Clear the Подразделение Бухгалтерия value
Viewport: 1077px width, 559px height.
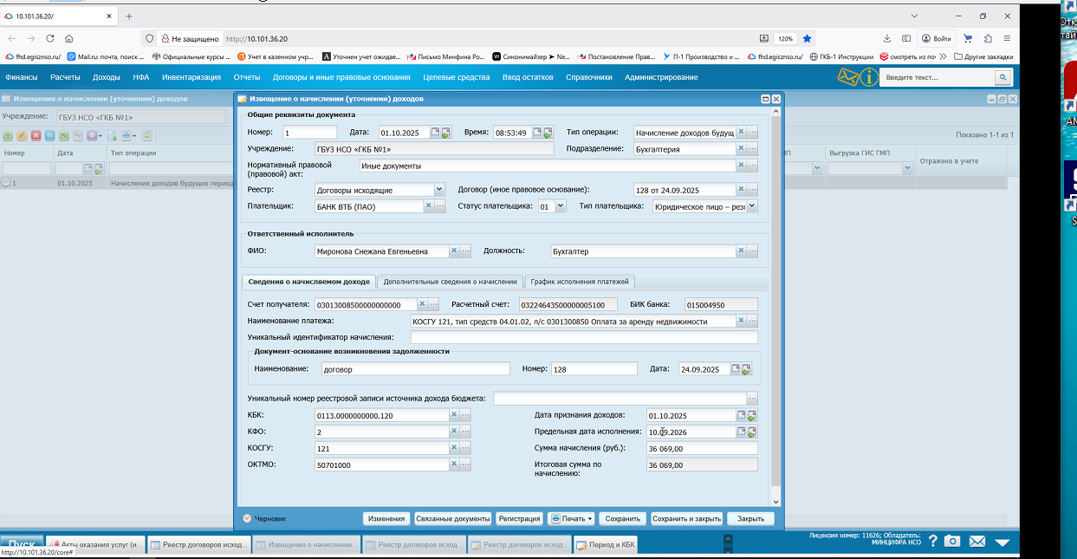[x=741, y=148]
